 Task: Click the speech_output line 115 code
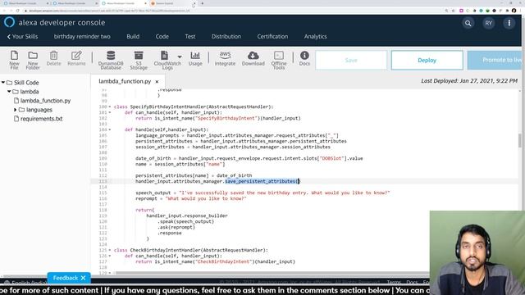pos(262,193)
